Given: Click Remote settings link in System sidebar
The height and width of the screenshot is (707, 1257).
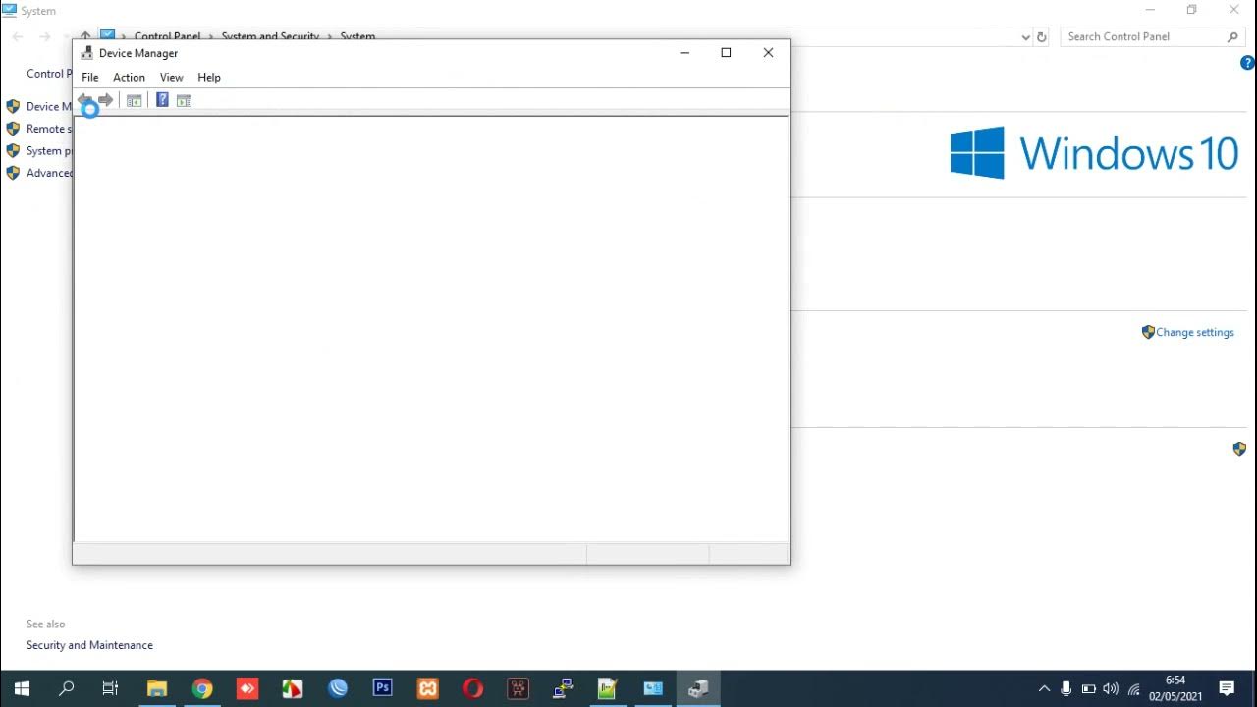Looking at the screenshot, I should (x=47, y=129).
